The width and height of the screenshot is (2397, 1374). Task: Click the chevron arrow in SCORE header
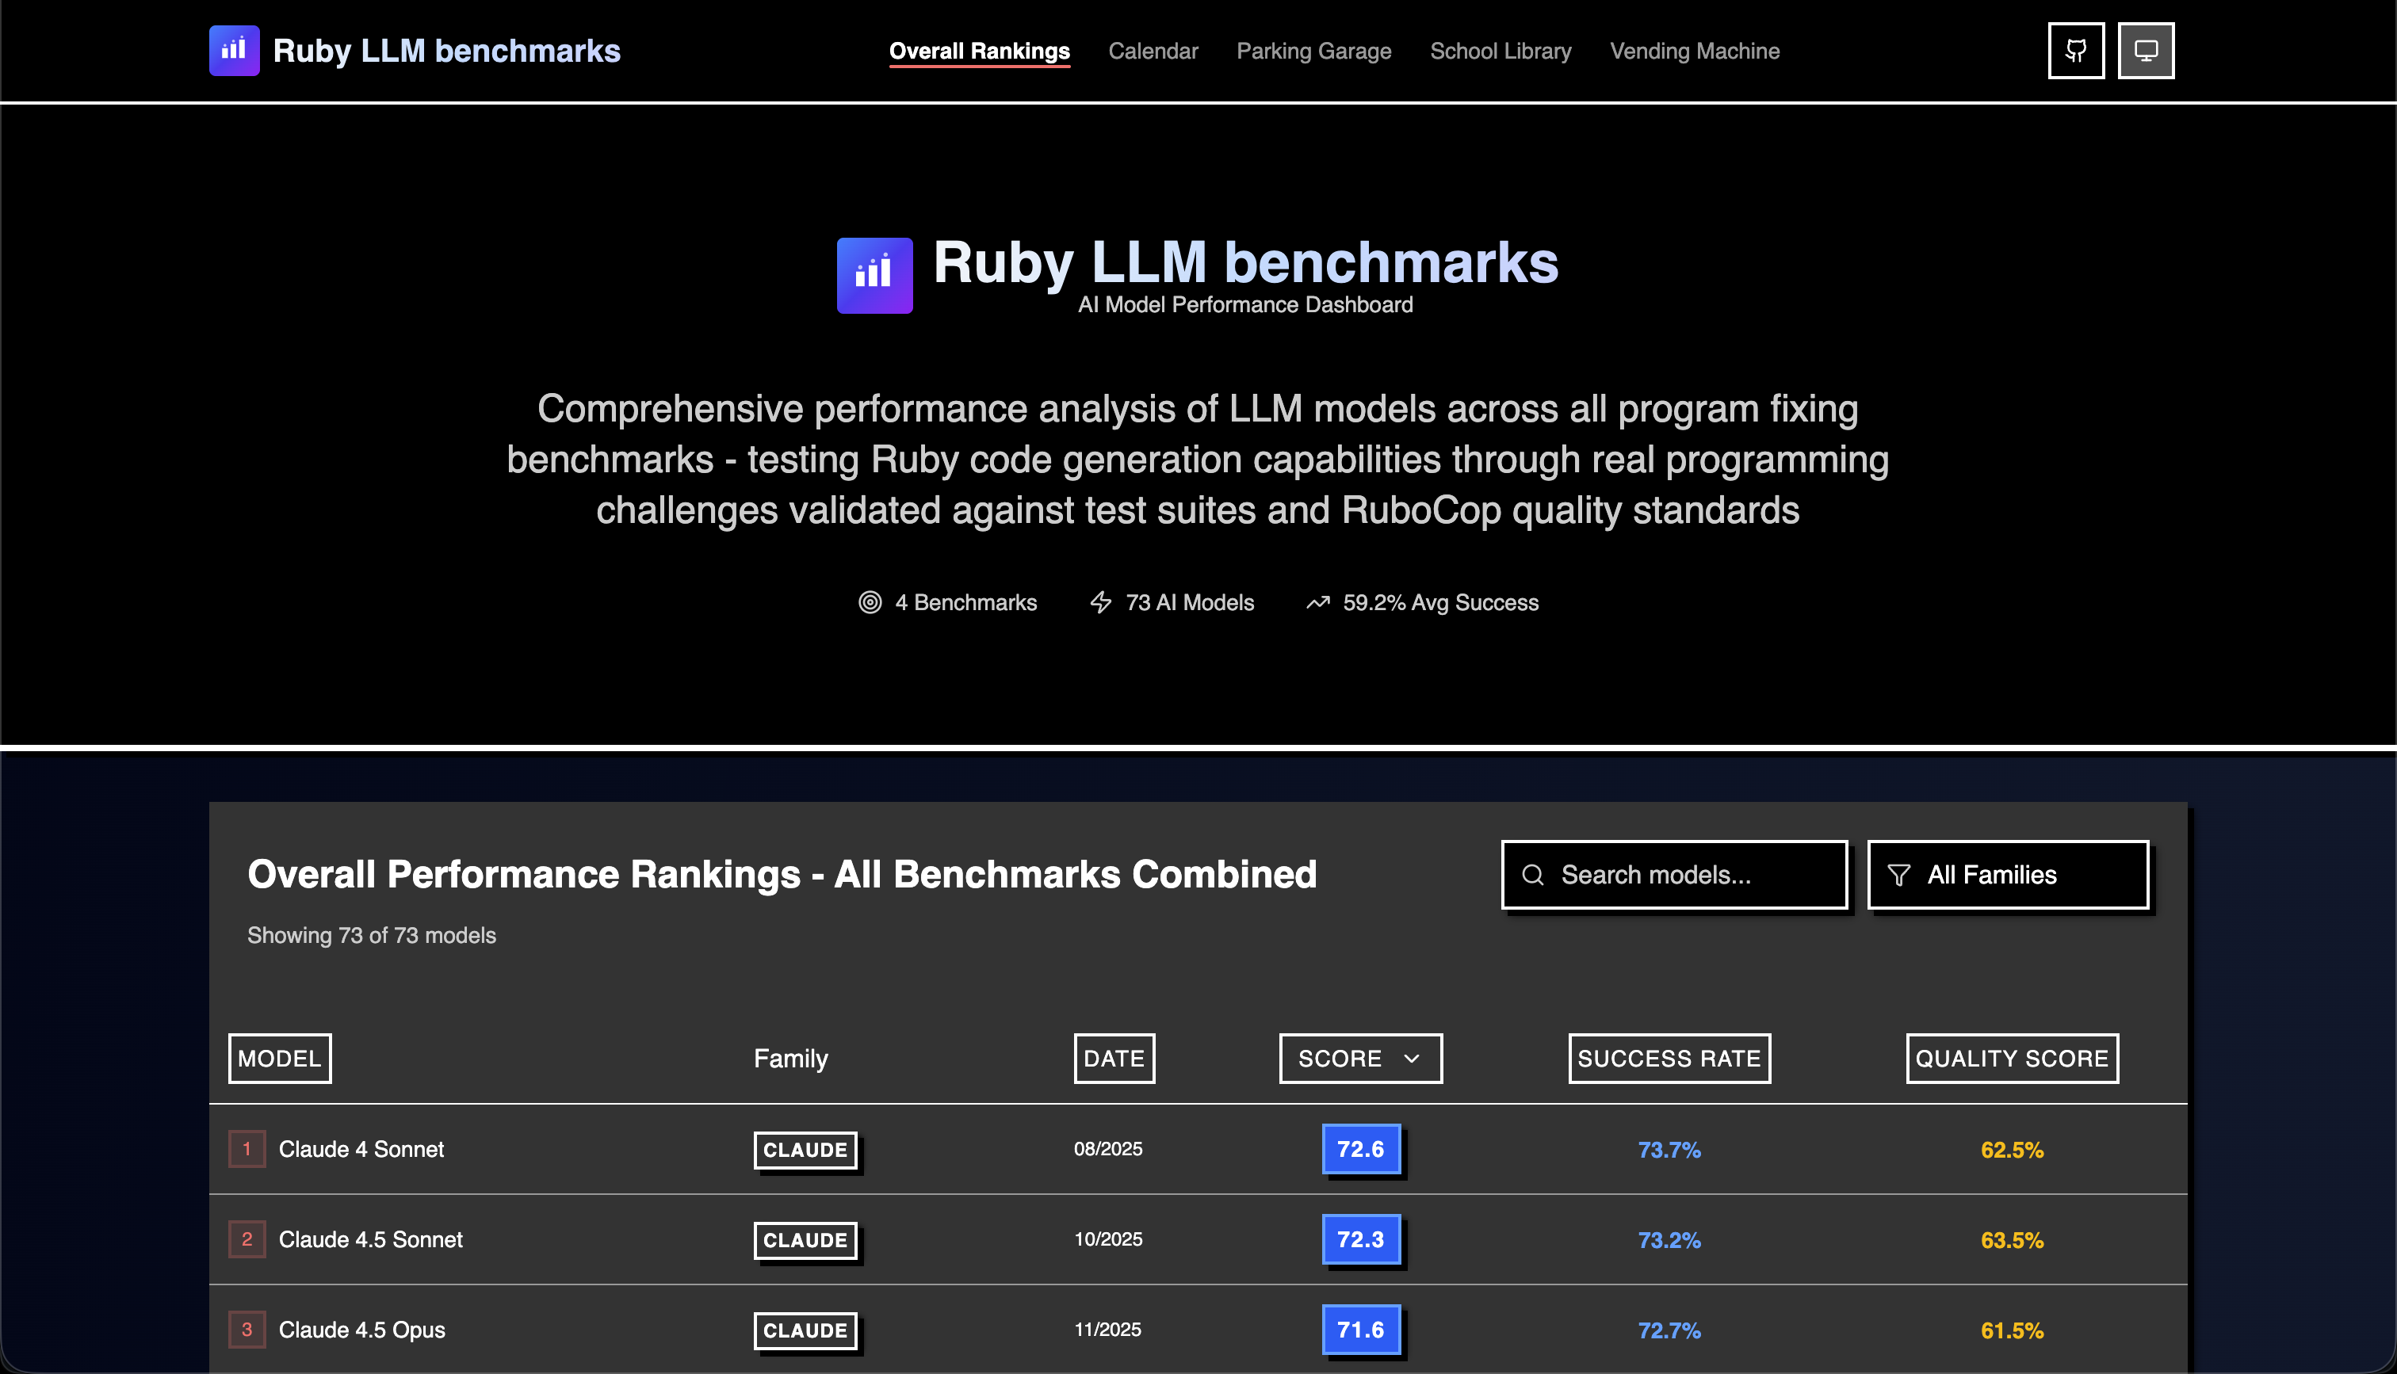1412,1059
